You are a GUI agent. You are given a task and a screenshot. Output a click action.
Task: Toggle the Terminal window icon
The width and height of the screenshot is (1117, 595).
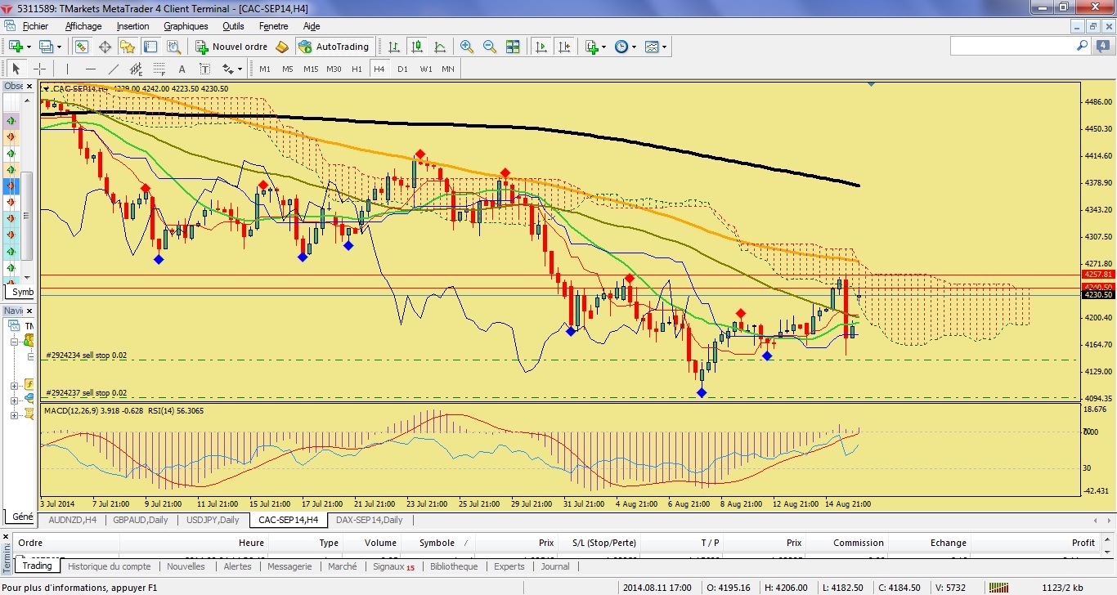150,47
